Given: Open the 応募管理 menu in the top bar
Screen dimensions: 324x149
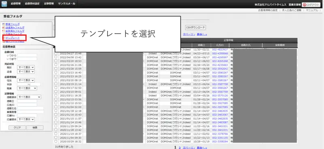Looking at the screenshot, I should pyautogui.click(x=16, y=4).
